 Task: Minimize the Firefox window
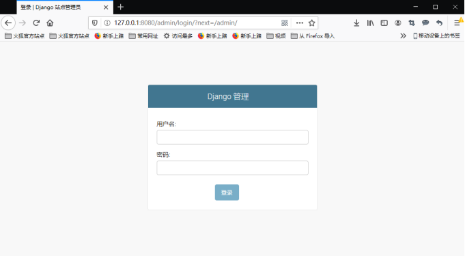(x=415, y=7)
